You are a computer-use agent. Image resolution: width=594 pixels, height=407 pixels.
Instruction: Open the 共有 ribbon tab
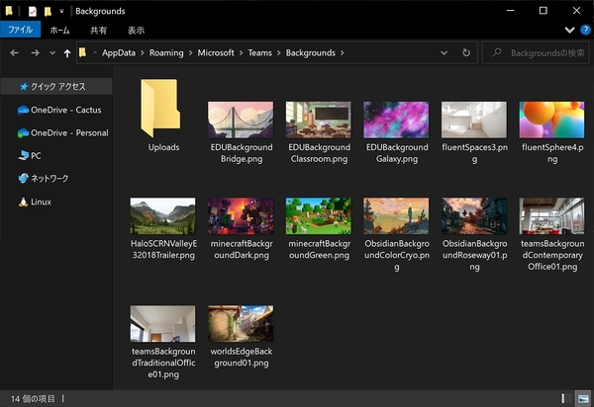(99, 31)
